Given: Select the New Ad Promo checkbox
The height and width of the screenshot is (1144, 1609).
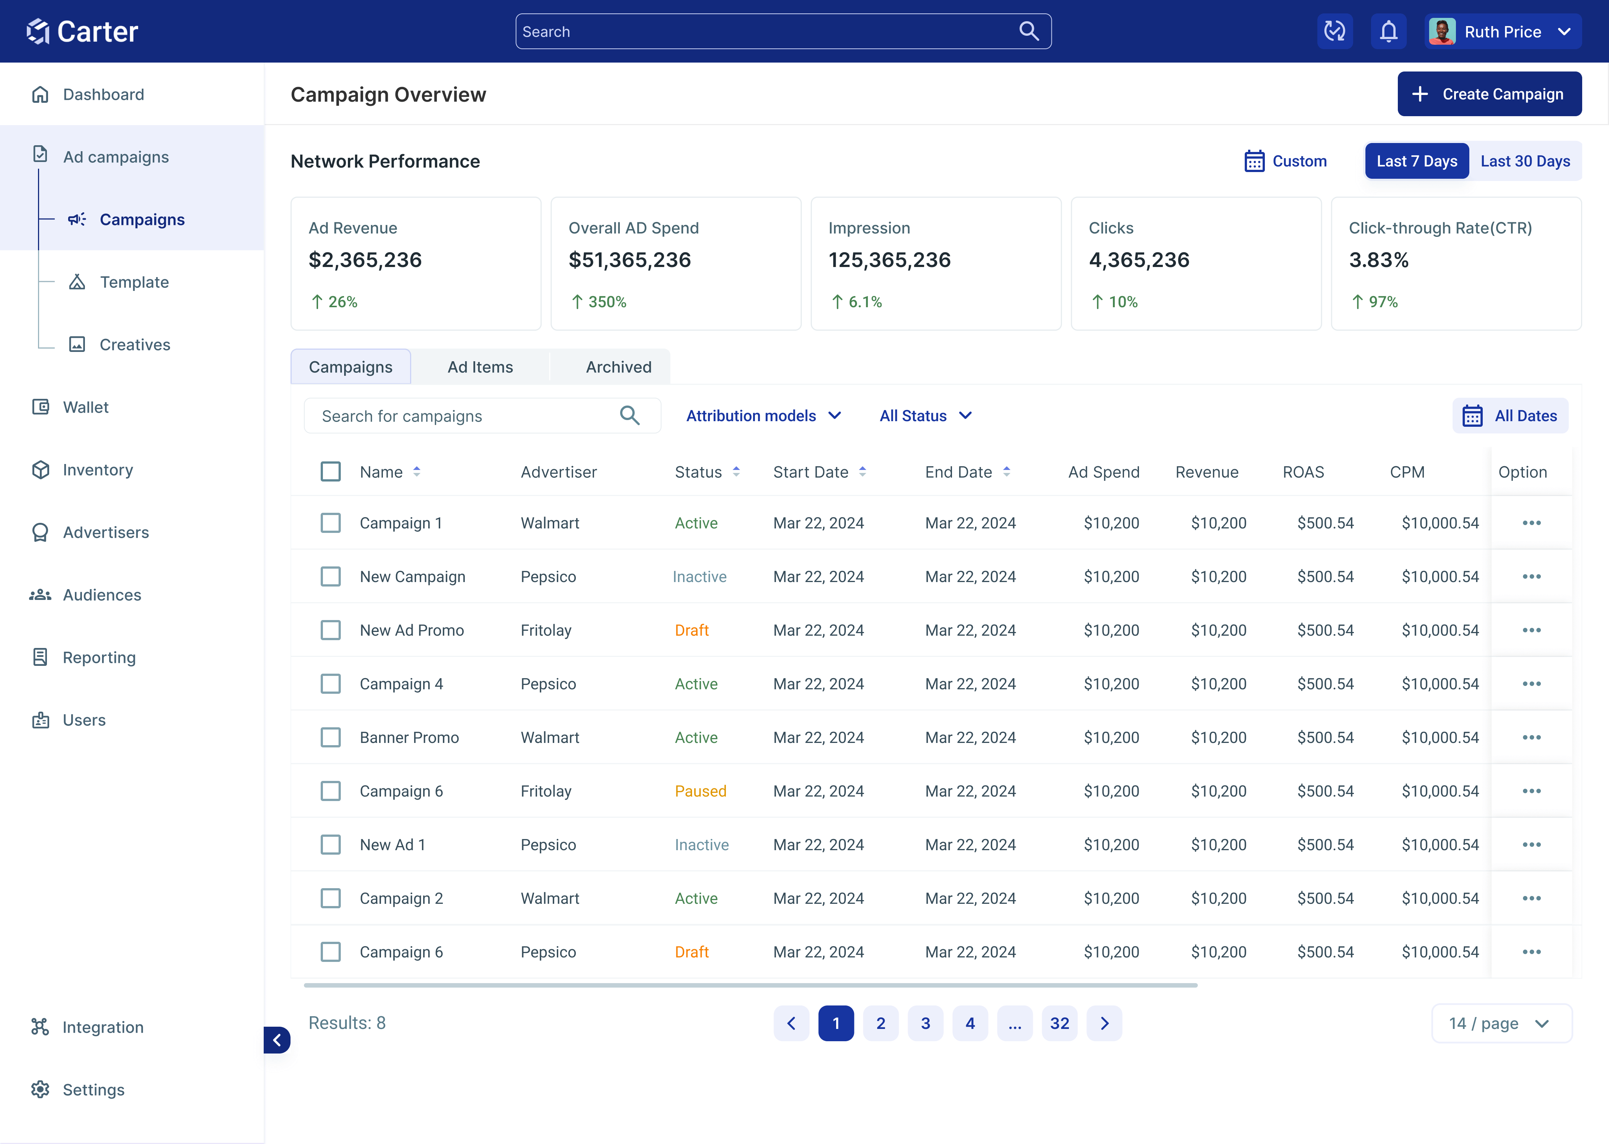Looking at the screenshot, I should pos(330,630).
